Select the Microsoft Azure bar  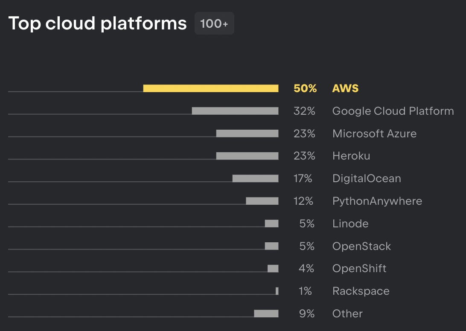point(247,134)
